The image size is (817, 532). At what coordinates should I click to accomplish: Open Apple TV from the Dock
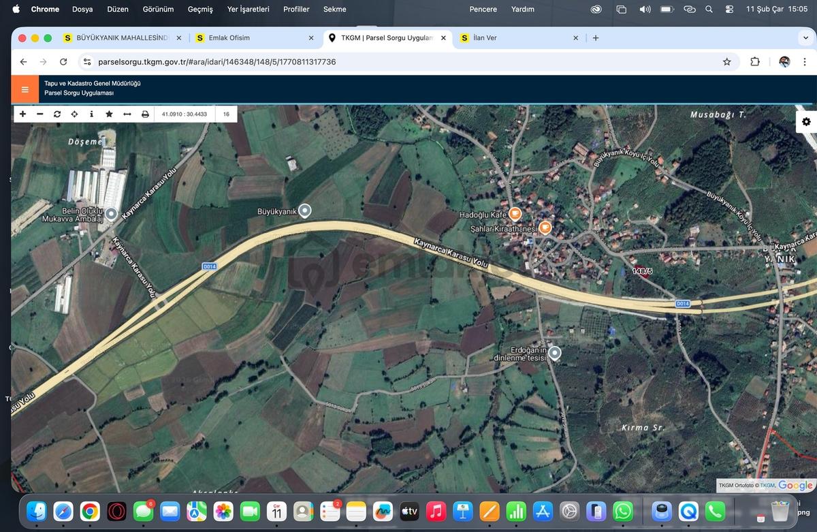tap(409, 511)
